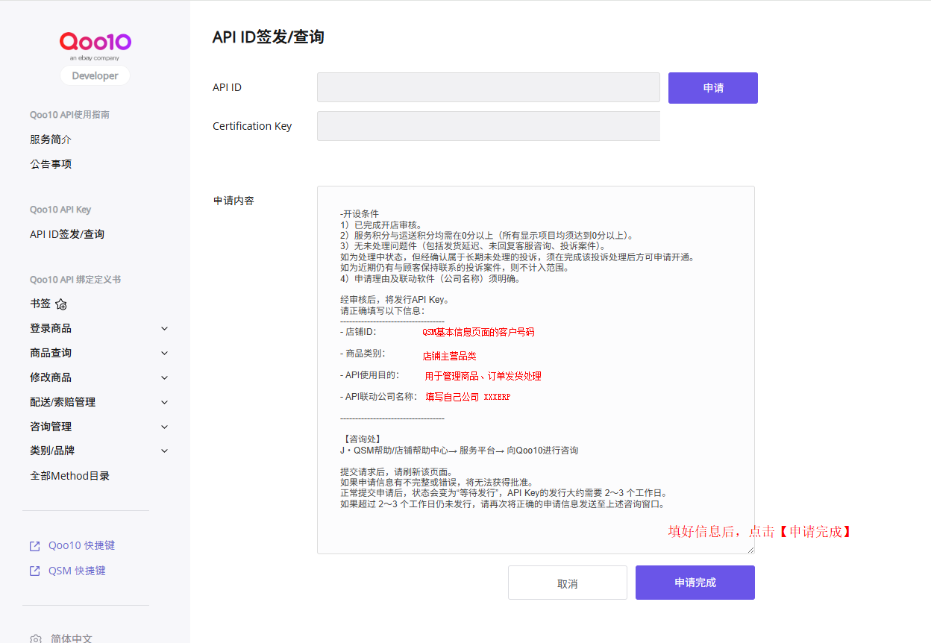Open 服务简介 page

pos(51,139)
